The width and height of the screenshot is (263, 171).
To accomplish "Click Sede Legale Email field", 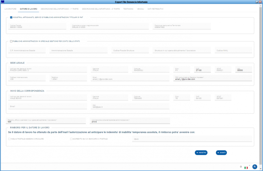I will (130, 78).
